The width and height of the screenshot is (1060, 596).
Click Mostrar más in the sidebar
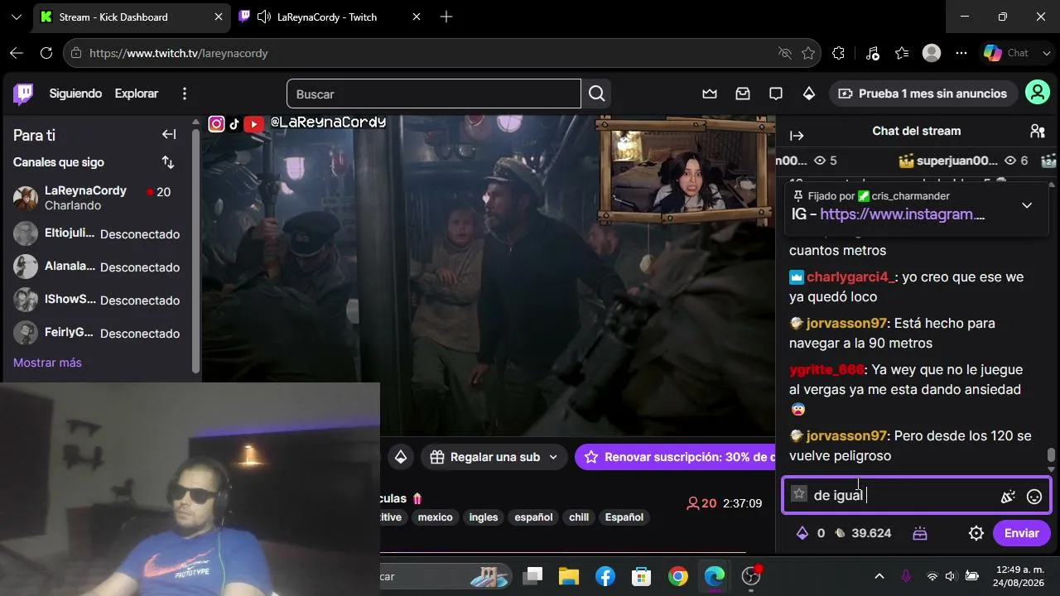pyautogui.click(x=47, y=363)
